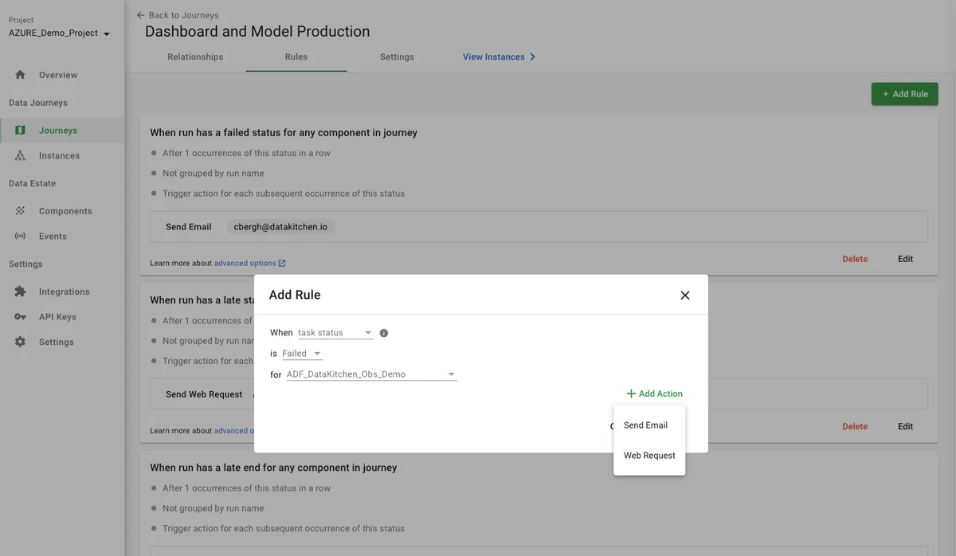Click the Settings gear icon in sidebar
This screenshot has width=956, height=556.
coord(21,342)
